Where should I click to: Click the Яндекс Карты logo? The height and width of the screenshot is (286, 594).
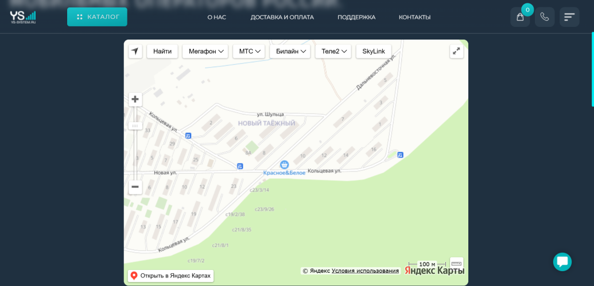click(434, 271)
